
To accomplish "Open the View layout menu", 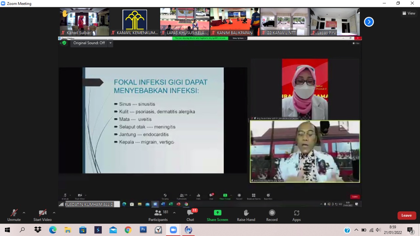I will [x=409, y=13].
